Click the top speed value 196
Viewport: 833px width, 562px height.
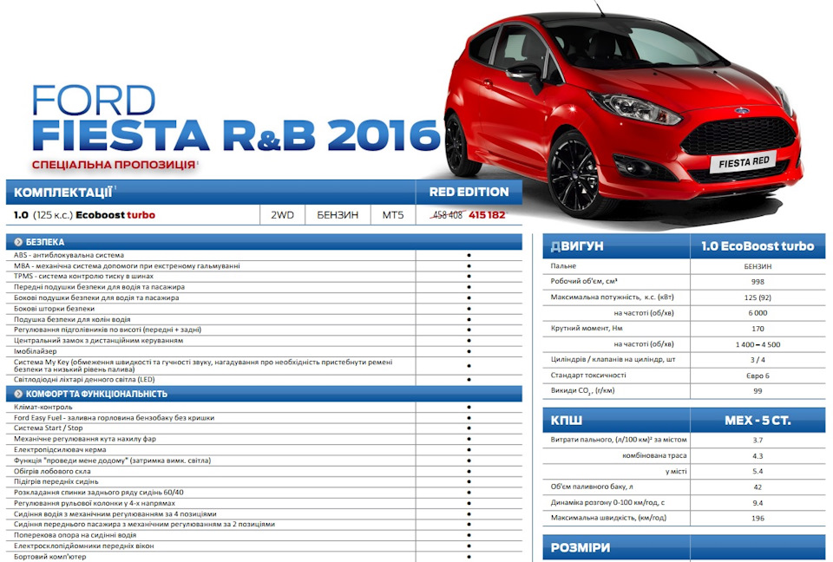point(758,518)
